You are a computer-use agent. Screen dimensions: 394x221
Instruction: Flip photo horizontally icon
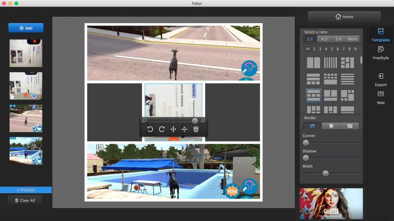(x=173, y=129)
